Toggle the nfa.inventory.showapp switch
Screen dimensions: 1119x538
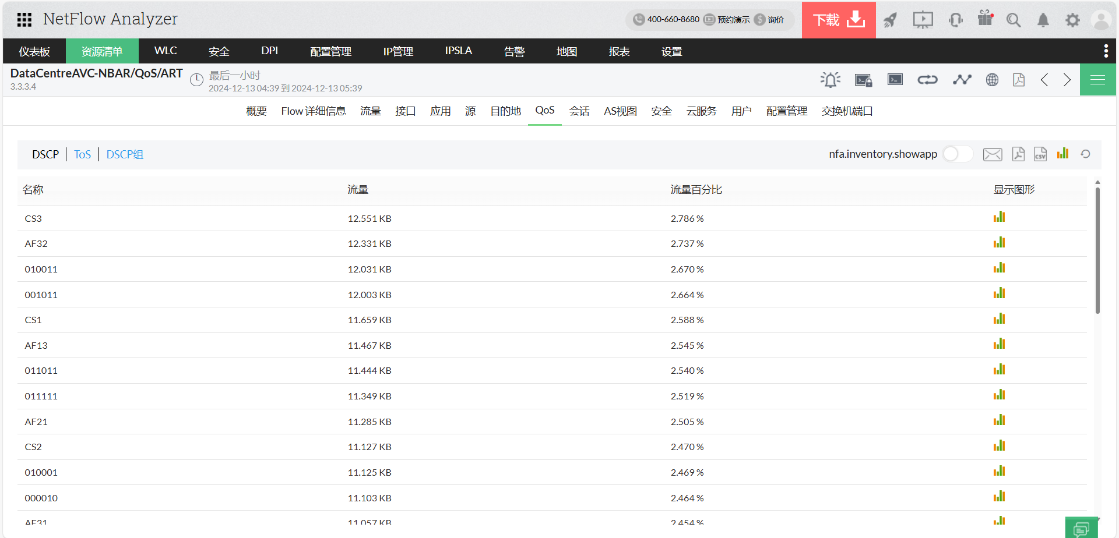(x=958, y=154)
